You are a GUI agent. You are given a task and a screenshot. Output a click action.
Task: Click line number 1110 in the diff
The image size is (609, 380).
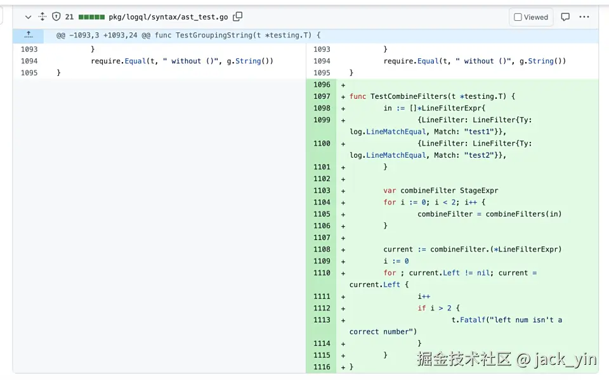tap(322, 273)
